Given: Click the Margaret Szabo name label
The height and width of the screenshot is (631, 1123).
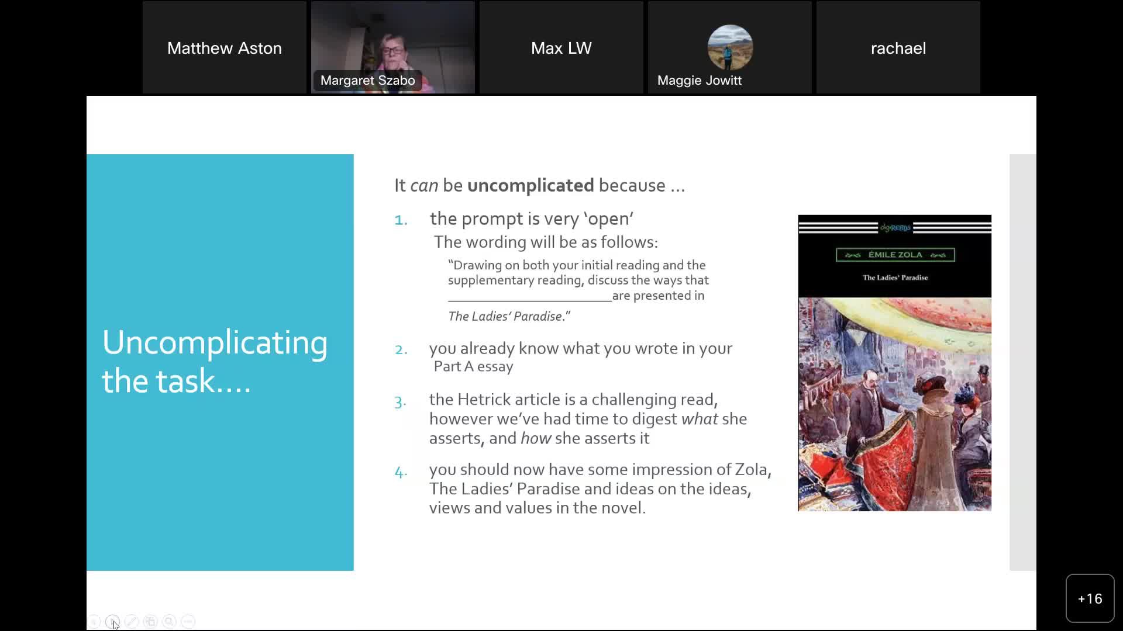Looking at the screenshot, I should [367, 80].
